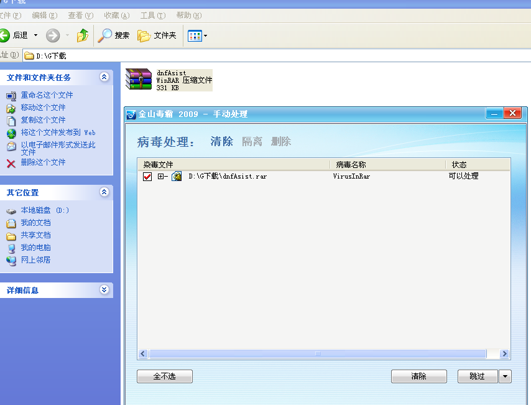Click the 状态 column header
Screen dimensions: 531x405
coord(478,165)
